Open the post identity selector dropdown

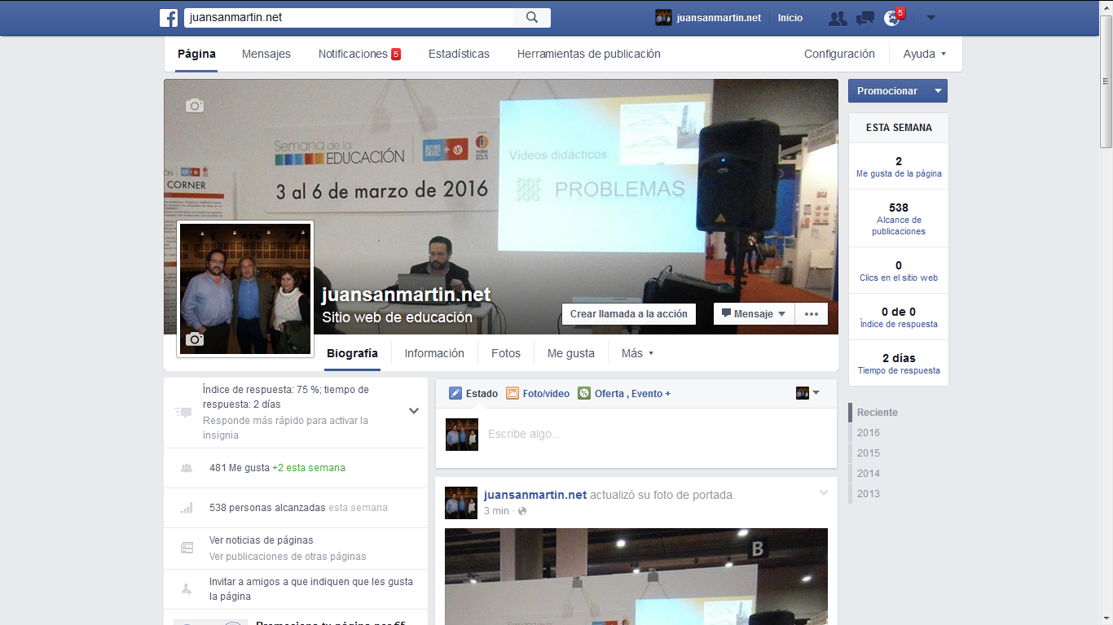point(808,393)
